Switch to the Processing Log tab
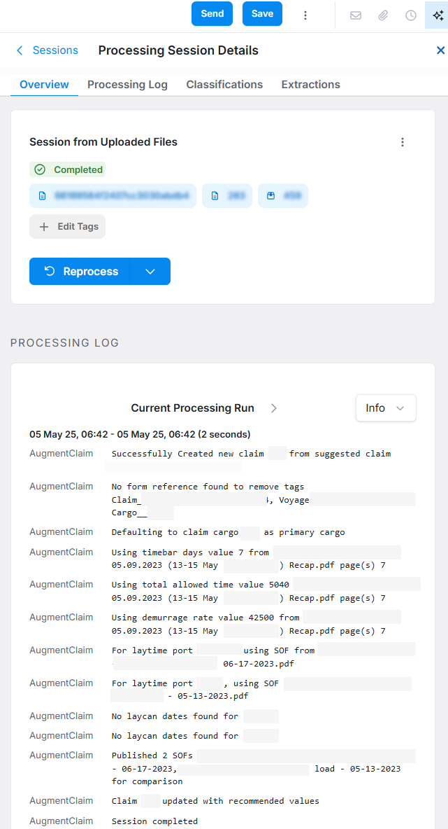The width and height of the screenshot is (448, 829). (x=127, y=84)
